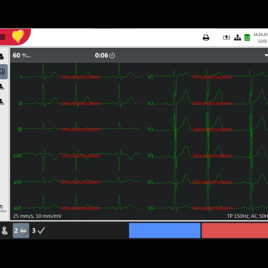Select the aVF lead label
Screen dimensions: 268x268
pos(17,208)
